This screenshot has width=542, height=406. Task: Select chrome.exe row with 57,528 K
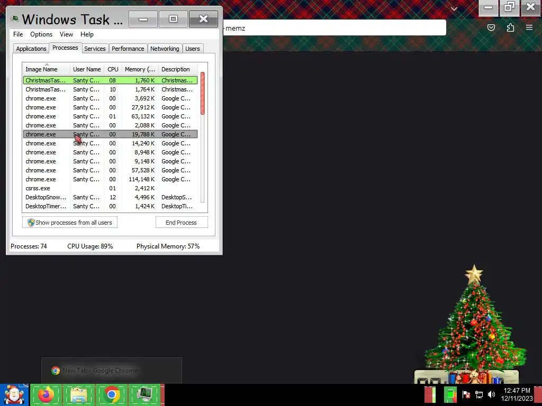click(x=110, y=170)
